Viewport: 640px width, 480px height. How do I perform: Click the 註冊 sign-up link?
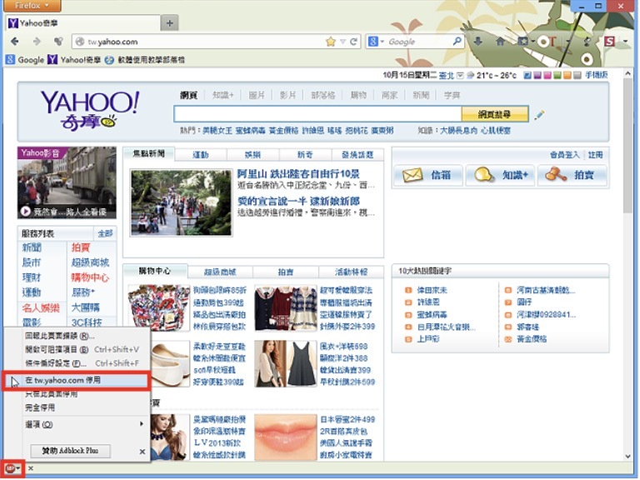point(595,155)
